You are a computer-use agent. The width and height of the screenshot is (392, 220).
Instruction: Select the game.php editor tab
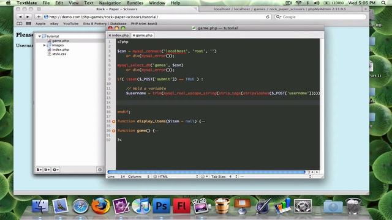point(144,35)
